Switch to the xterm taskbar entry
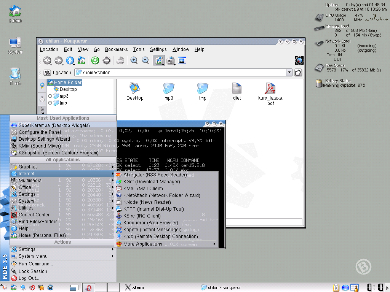This screenshot has height=292, width=390. click(x=134, y=287)
